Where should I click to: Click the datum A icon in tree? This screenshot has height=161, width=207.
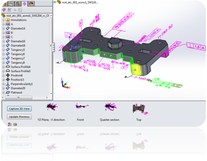pos(8,24)
